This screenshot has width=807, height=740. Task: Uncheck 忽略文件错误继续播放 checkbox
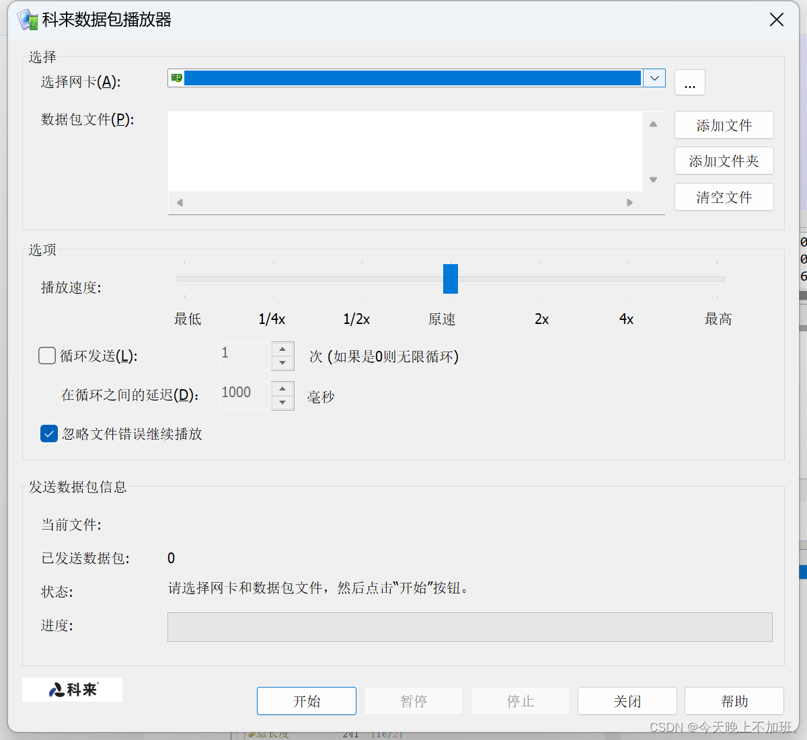49,434
